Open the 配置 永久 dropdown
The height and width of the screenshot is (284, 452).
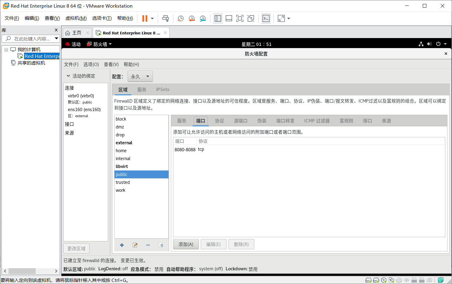(140, 76)
